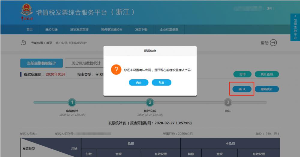Open the 首页 menu item
300x157 pixels.
(29, 30)
